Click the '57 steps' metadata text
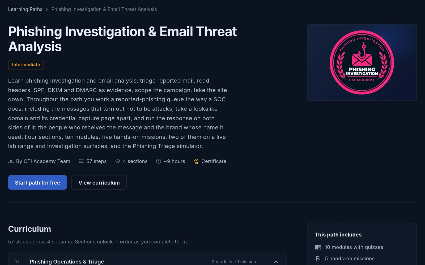The image size is (425, 265). click(x=96, y=161)
